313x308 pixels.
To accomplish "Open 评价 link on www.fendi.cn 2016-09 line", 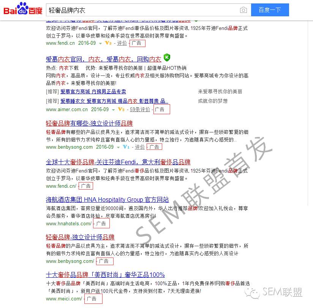I will (122, 43).
